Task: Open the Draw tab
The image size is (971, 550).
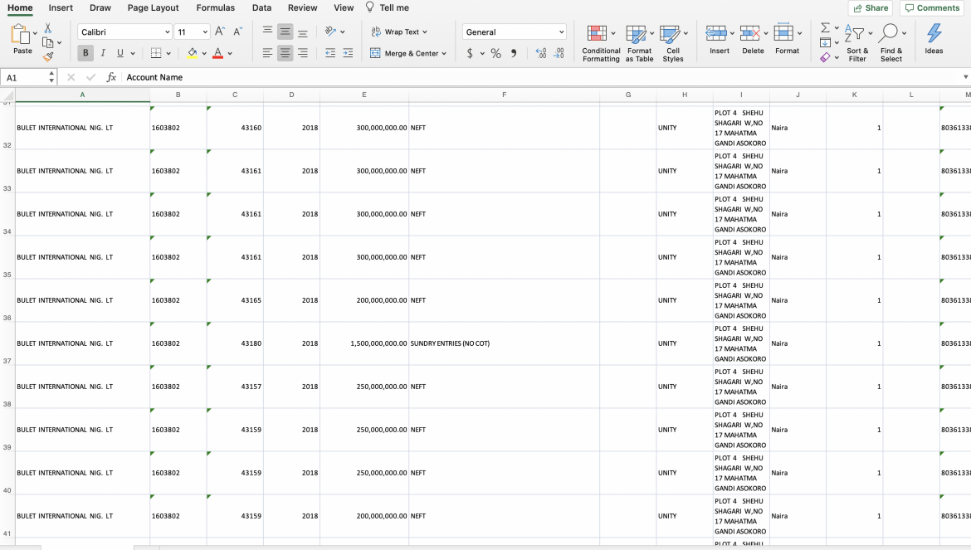Action: click(x=100, y=8)
